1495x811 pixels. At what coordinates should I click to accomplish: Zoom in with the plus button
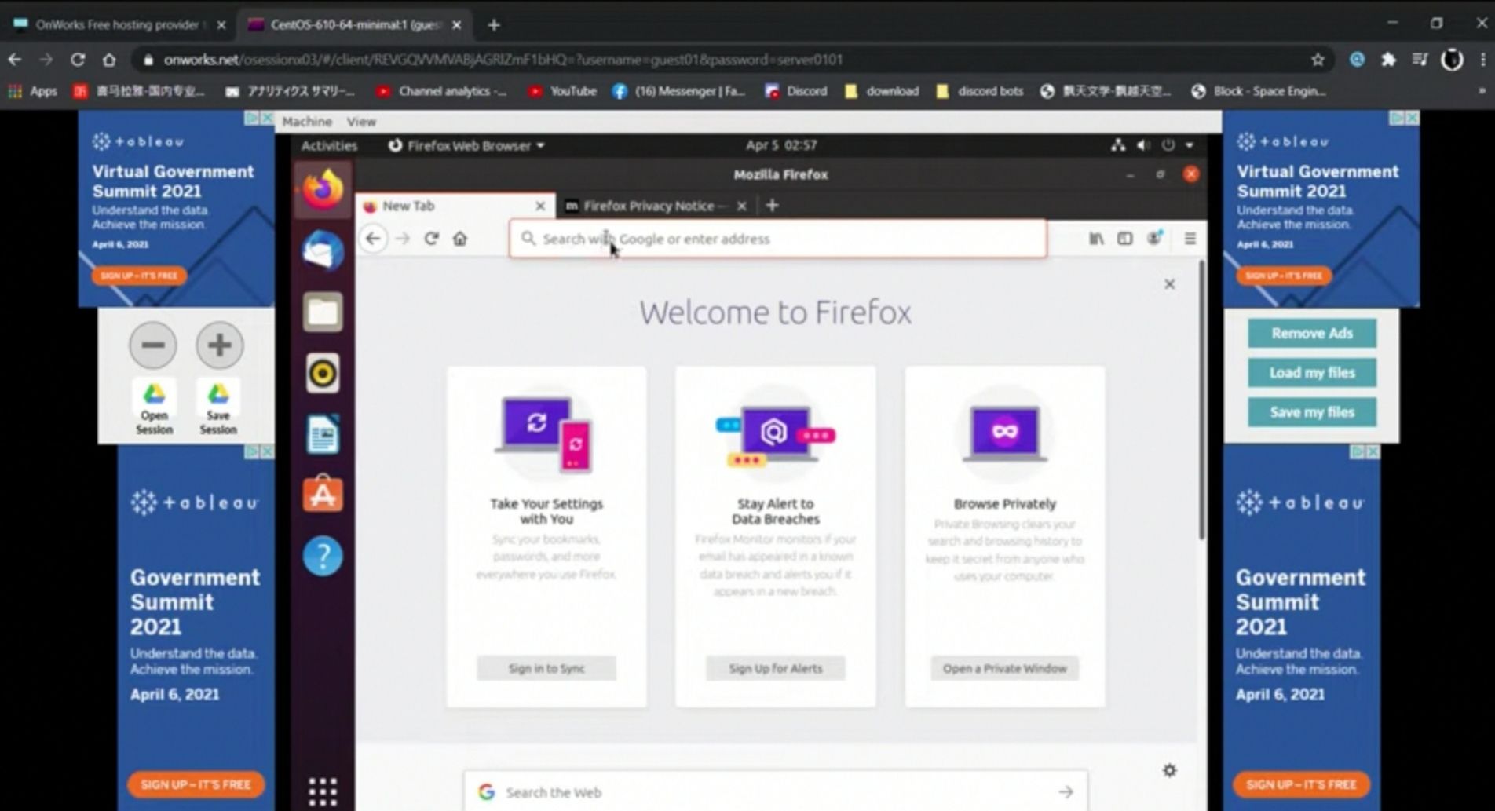(x=220, y=345)
